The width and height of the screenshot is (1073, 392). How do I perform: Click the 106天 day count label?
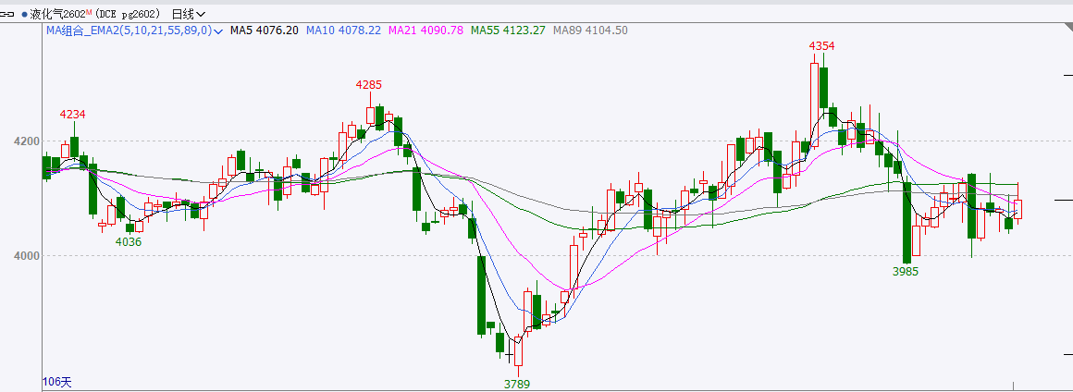tap(57, 382)
